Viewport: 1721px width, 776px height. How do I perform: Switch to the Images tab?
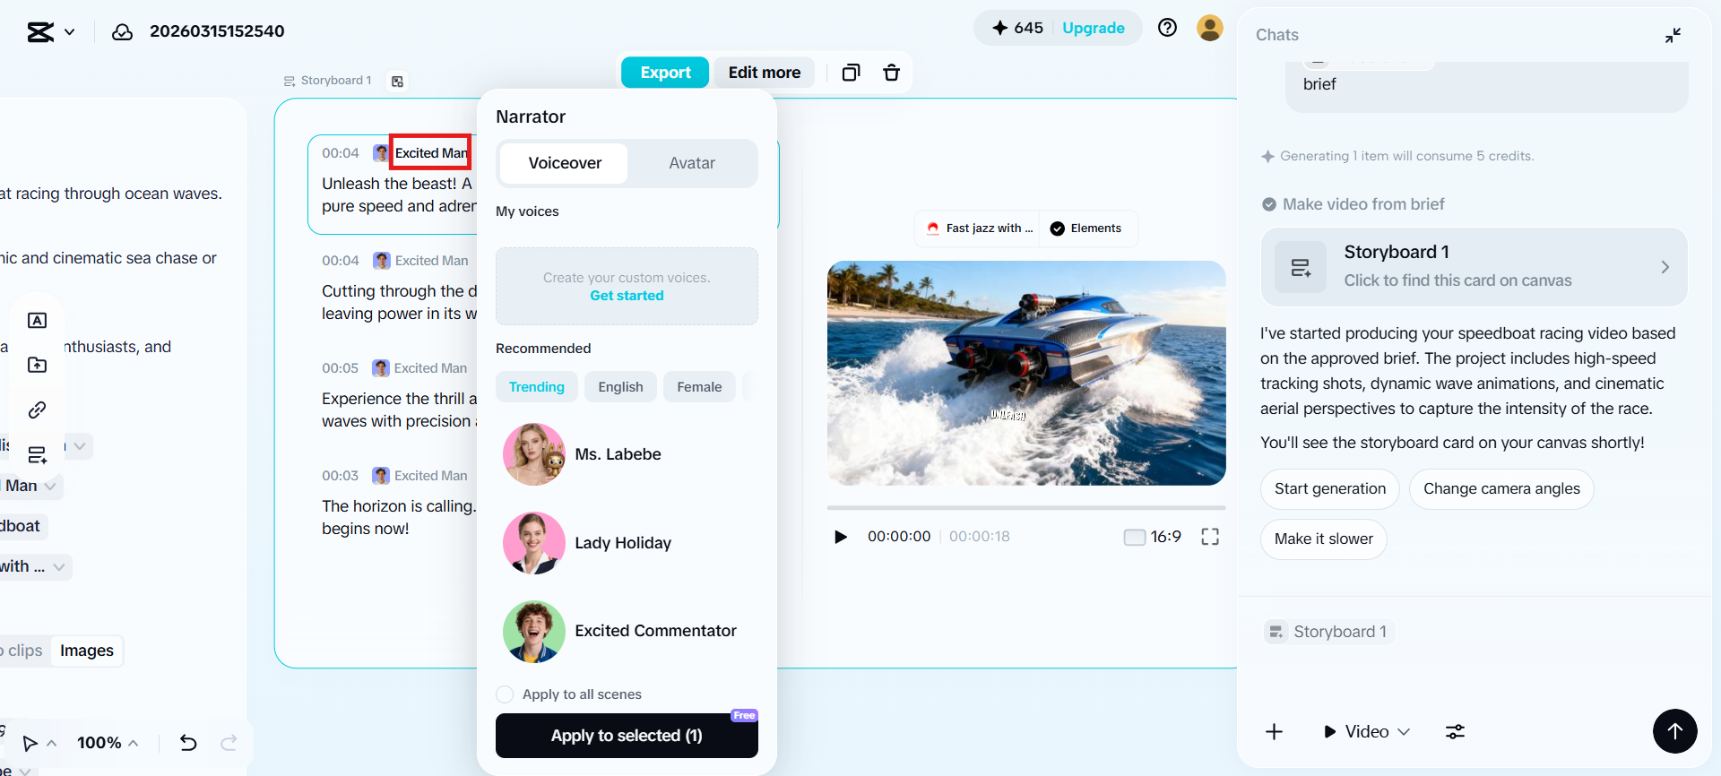(x=87, y=651)
